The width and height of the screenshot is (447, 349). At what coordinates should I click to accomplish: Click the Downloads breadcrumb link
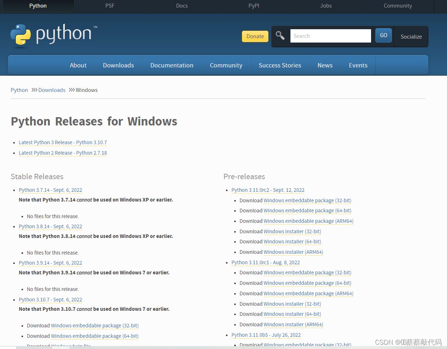point(52,90)
